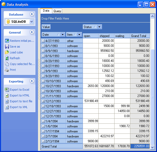The image size is (157, 152).
Task: Collapse the 4/27/1993 row
Action: click(x=43, y=41)
